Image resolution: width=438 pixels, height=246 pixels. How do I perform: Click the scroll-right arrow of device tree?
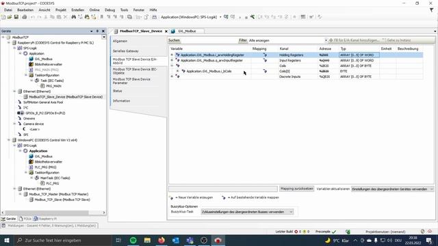(x=104, y=213)
